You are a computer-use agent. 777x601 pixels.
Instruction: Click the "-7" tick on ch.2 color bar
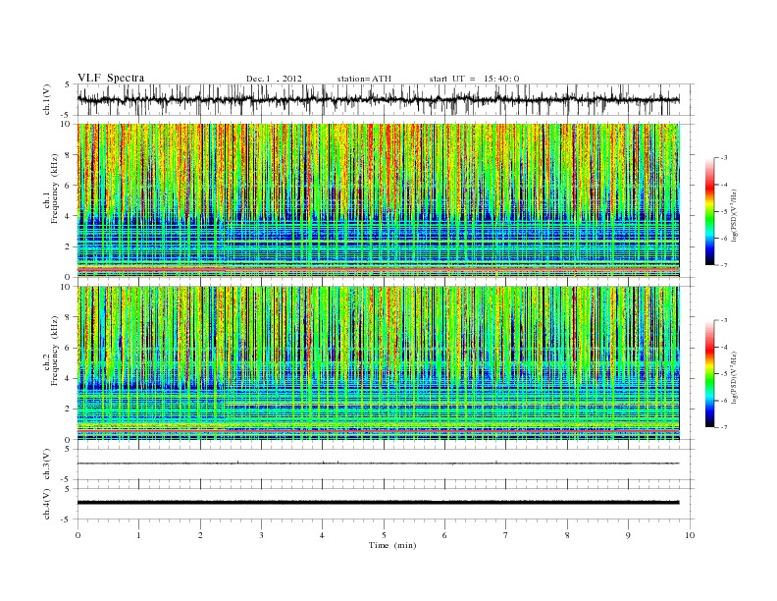(x=724, y=427)
